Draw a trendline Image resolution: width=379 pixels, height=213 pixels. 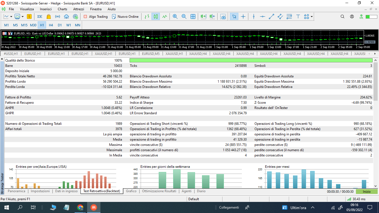pyautogui.click(x=271, y=17)
